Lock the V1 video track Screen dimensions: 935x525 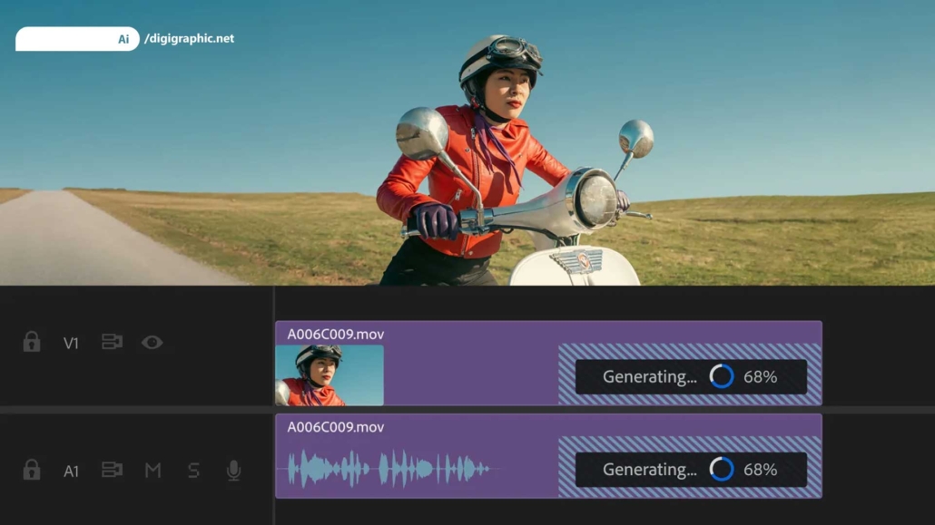coord(32,343)
